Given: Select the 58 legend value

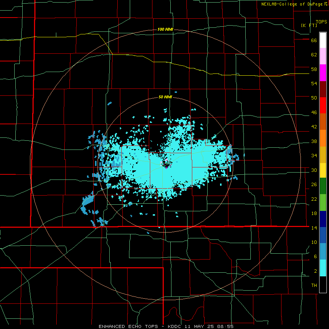Looking at the screenshot, I should pyautogui.click(x=314, y=69).
